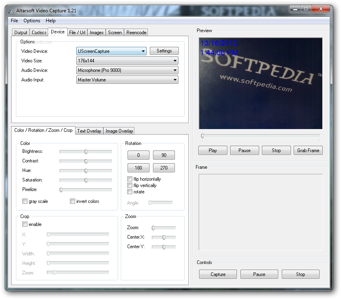The height and width of the screenshot is (299, 341).
Task: Click the Saturation slider handle
Action: (x=86, y=180)
